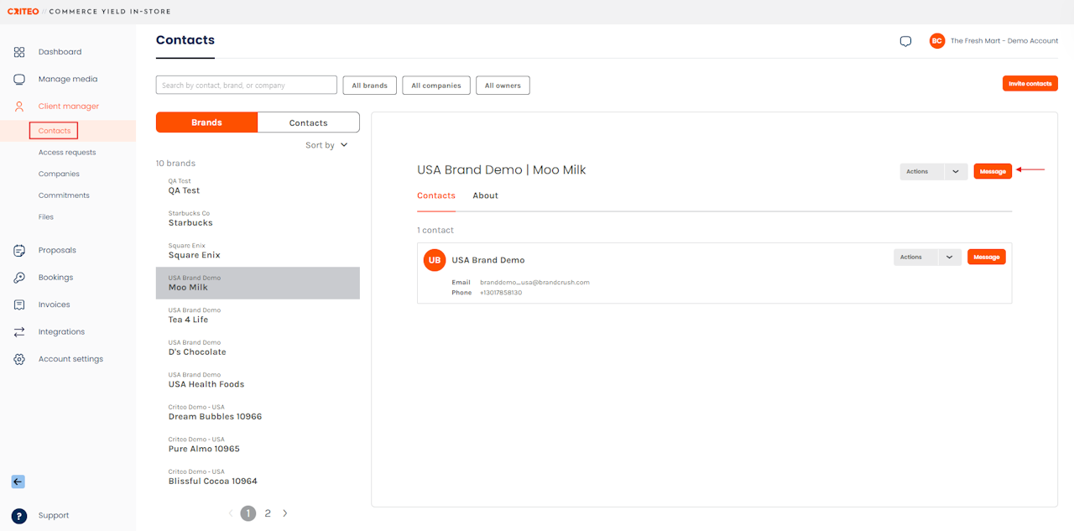Expand the Sort by dropdown
The image size is (1074, 531).
pos(326,145)
